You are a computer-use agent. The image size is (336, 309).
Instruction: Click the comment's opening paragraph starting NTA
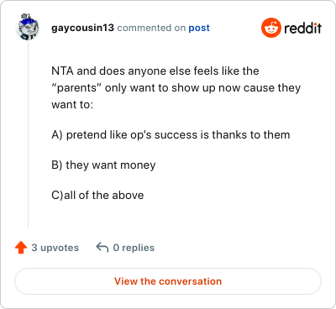point(176,87)
